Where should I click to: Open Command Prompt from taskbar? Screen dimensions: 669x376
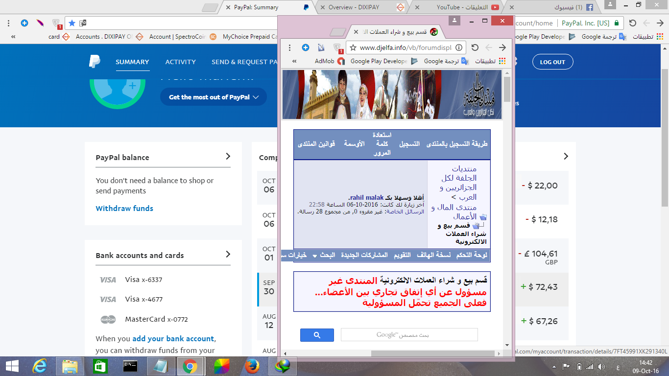130,366
